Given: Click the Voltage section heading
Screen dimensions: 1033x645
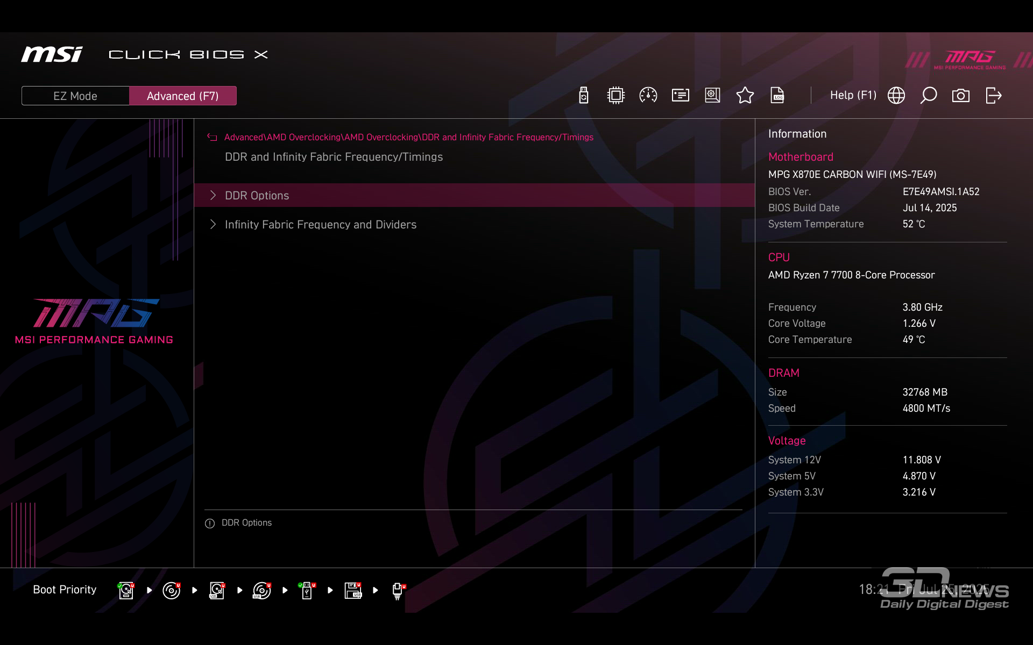Looking at the screenshot, I should point(787,441).
